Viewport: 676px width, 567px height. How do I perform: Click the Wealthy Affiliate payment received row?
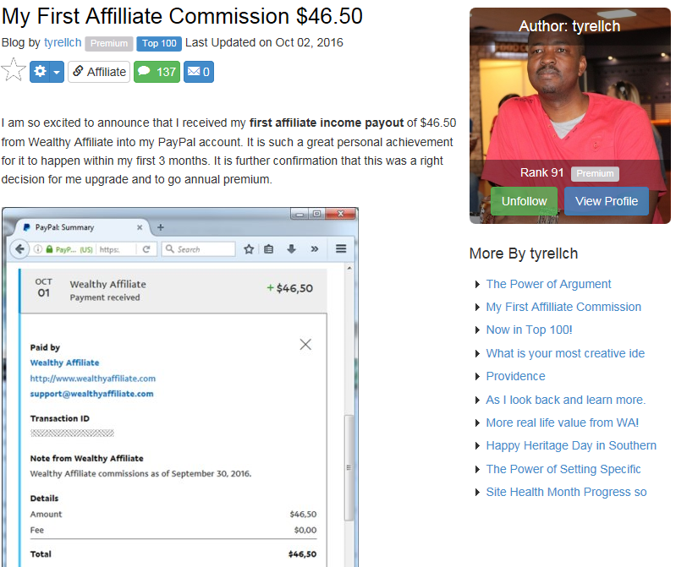click(x=173, y=291)
